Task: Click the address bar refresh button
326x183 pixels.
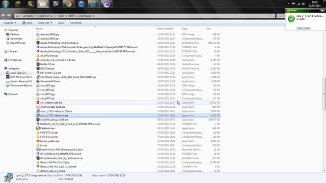Action: [x=273, y=16]
